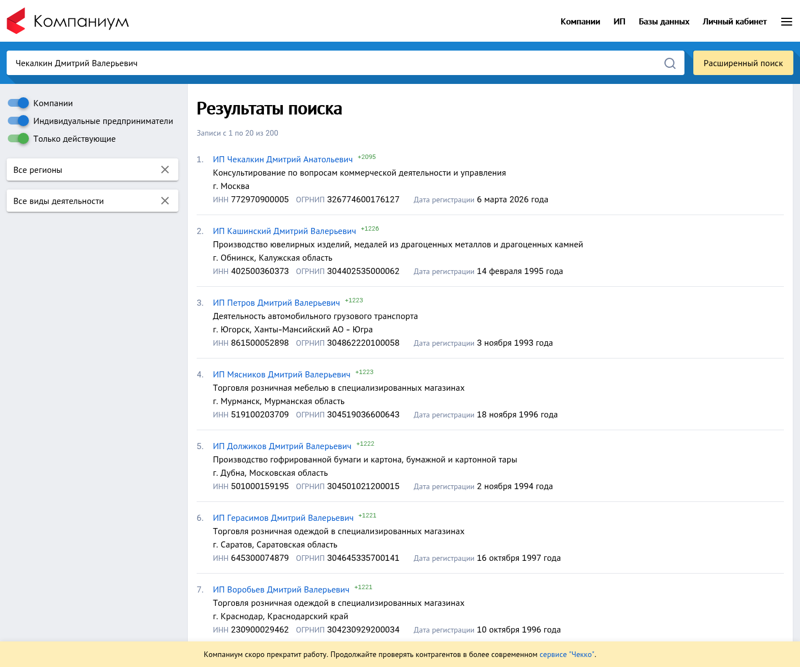The image size is (800, 667).
Task: Click Деятельность автомобильного грузового транспорта text
Action: (x=316, y=316)
